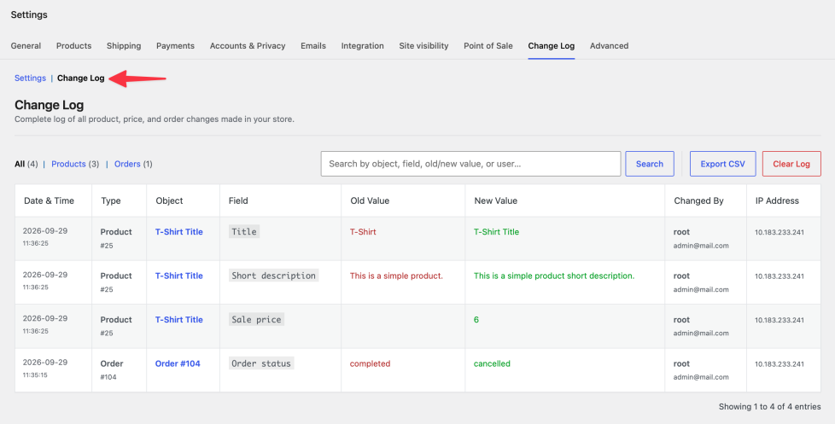Open the Integration tab

click(x=363, y=46)
